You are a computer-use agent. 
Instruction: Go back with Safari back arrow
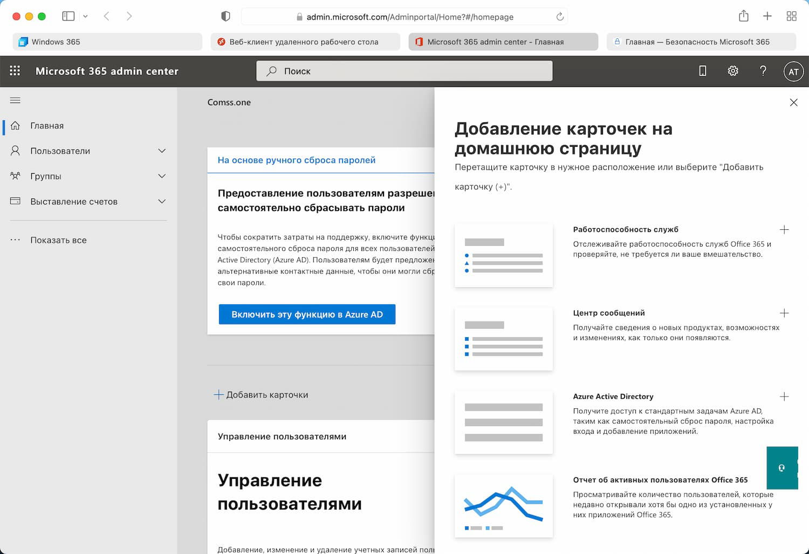[107, 16]
